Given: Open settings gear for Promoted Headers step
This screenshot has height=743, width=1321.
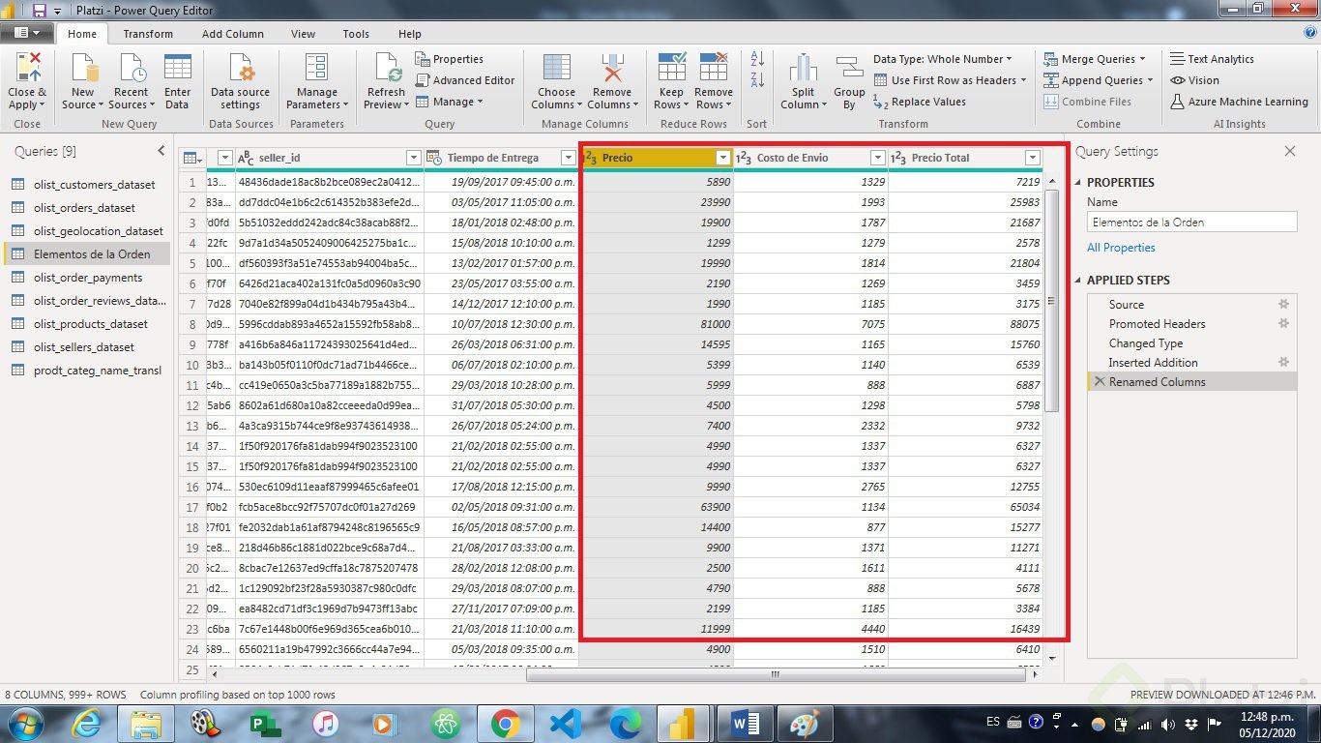Looking at the screenshot, I should 1284,323.
